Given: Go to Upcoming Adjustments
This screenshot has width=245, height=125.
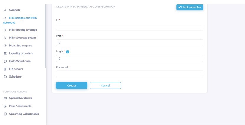Looking at the screenshot, I should point(24,114).
